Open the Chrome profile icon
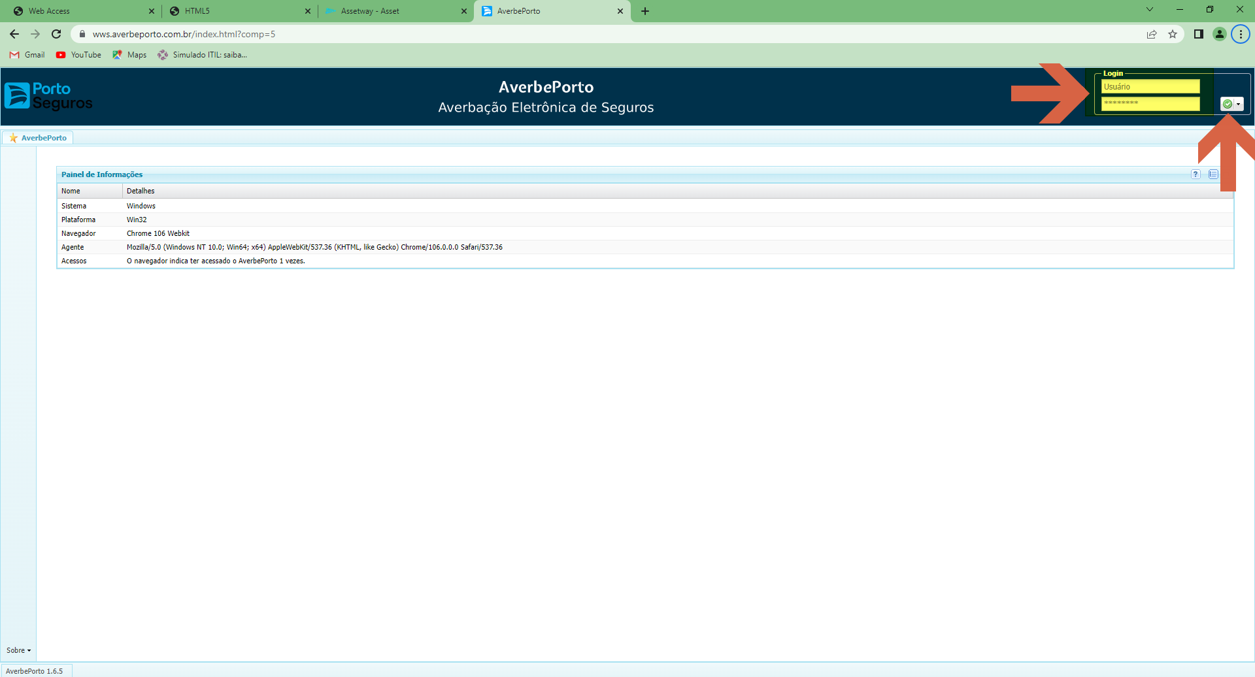 (1220, 34)
